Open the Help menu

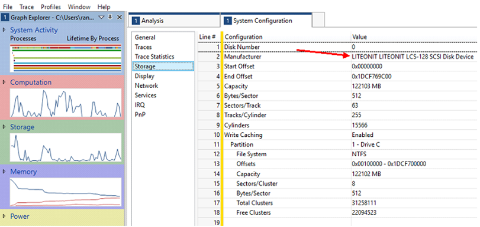click(104, 6)
